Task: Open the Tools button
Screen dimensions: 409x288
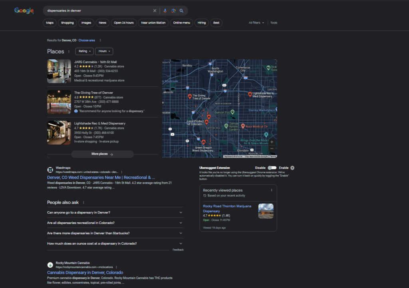Action: 274,23
